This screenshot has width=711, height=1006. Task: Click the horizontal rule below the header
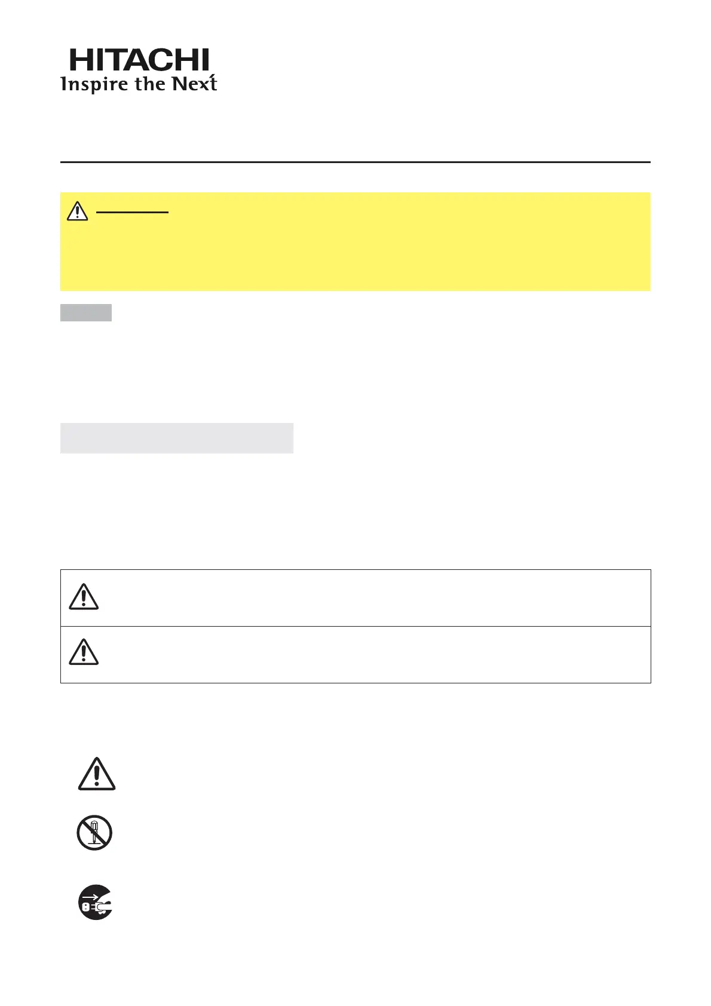(x=355, y=162)
